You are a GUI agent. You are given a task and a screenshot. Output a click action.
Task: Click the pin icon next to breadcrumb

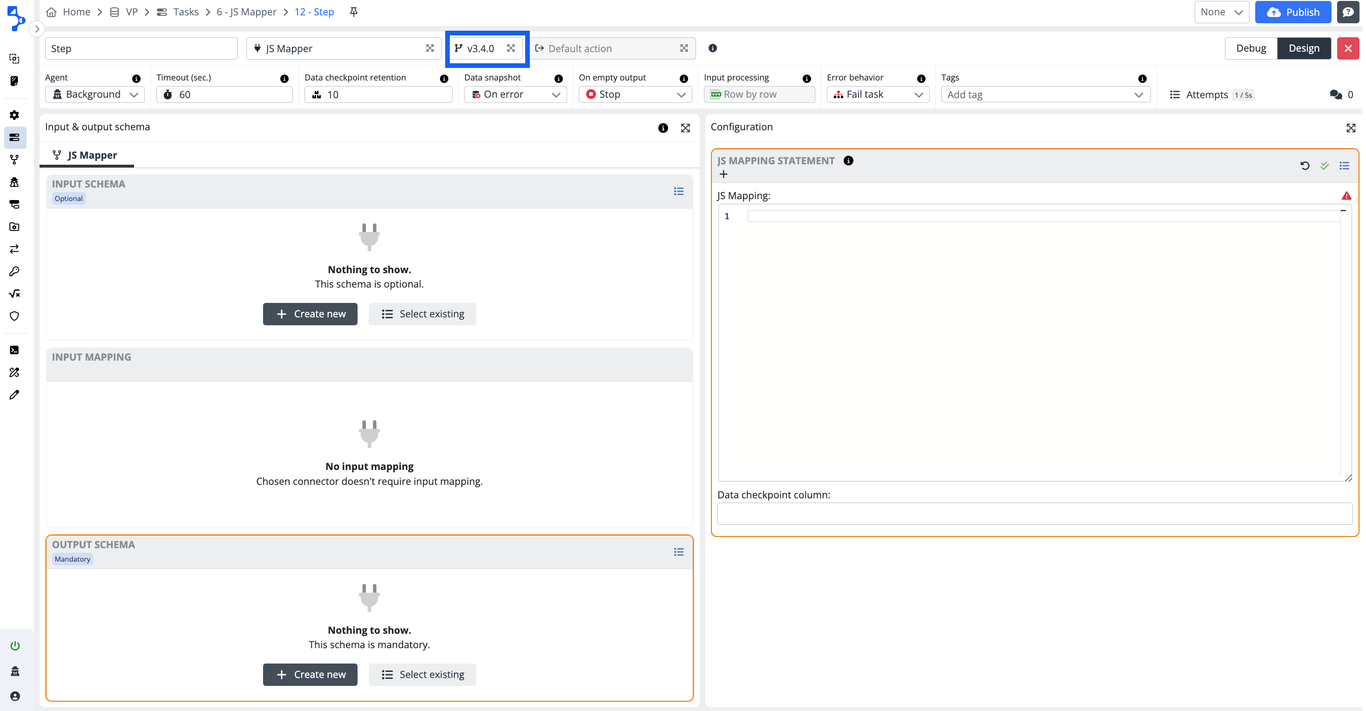pyautogui.click(x=354, y=12)
